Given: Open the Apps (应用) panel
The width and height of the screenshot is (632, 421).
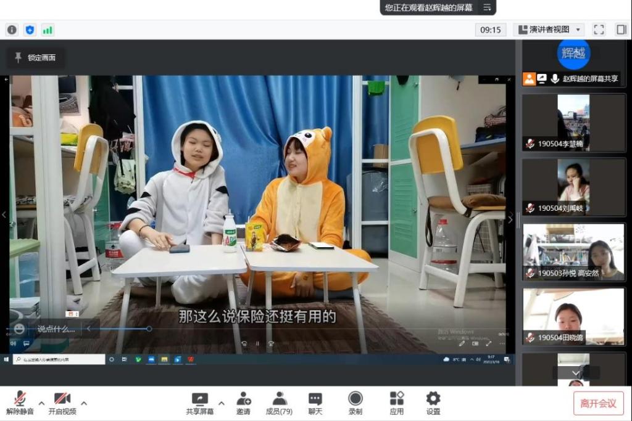Looking at the screenshot, I should coord(396,403).
